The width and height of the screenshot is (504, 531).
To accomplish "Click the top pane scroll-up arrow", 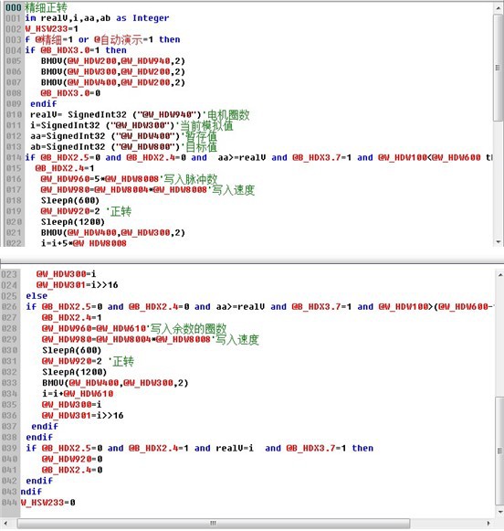I will [499, 7].
